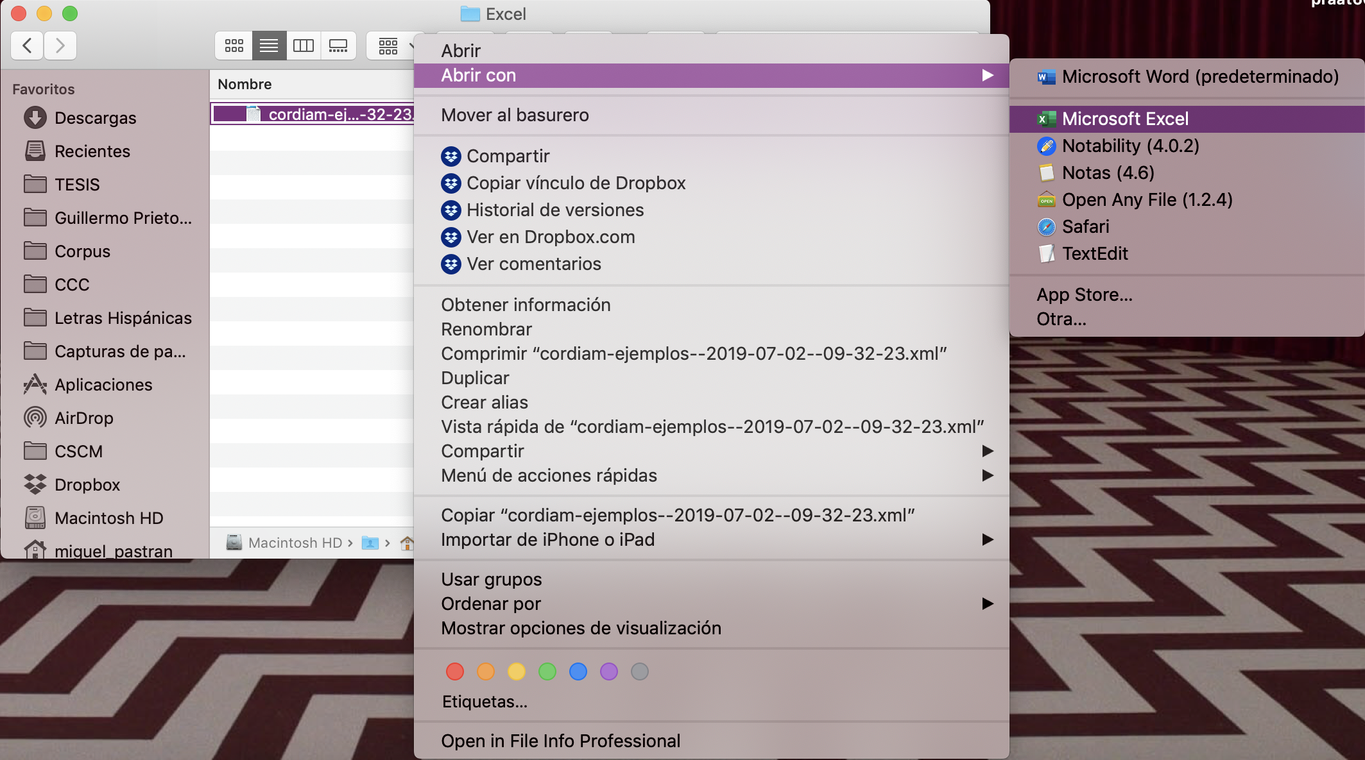This screenshot has height=760, width=1365.
Task: Switch Finder to icon view
Action: pos(234,46)
